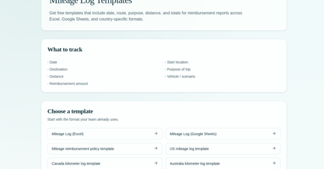Image resolution: width=324 pixels, height=169 pixels.
Task: Open the US mileage log template
Action: (223, 149)
